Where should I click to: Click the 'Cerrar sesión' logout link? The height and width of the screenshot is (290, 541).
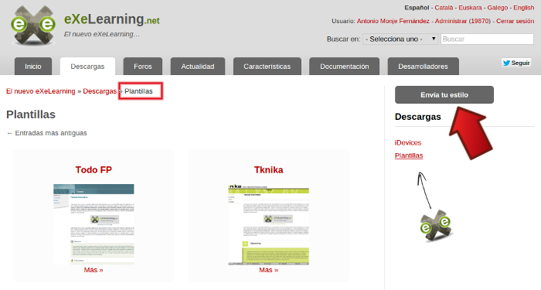pyautogui.click(x=515, y=21)
